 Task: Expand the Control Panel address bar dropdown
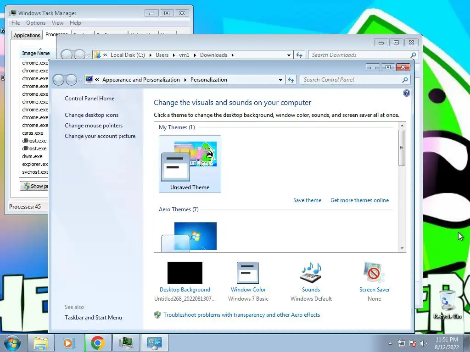pos(280,80)
